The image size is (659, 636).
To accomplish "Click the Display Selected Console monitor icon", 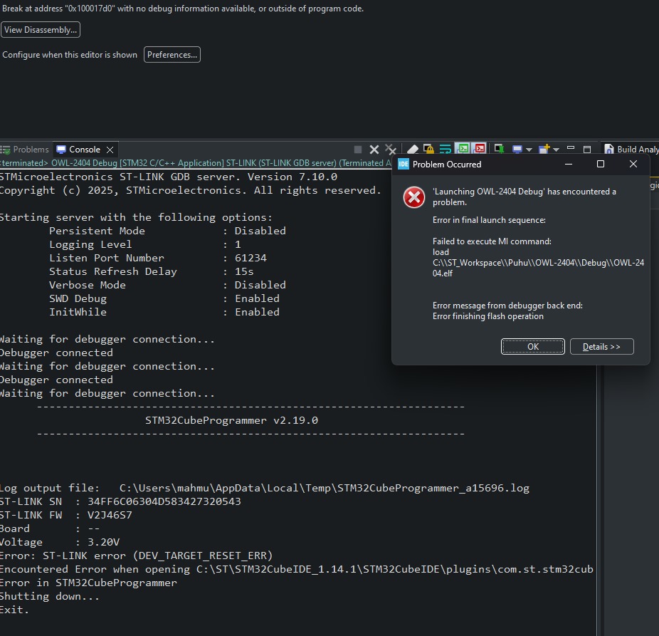I will [517, 150].
